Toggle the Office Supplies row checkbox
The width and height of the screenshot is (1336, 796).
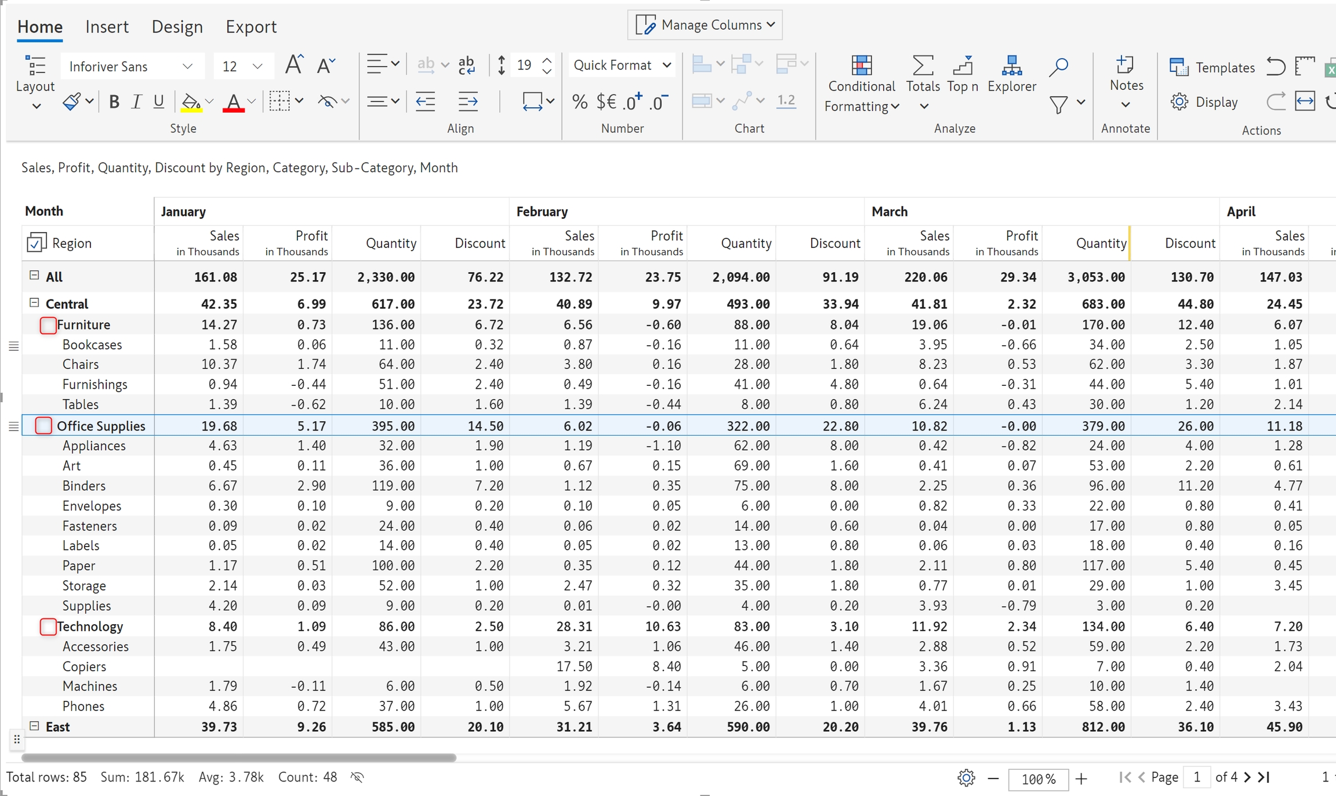43,425
